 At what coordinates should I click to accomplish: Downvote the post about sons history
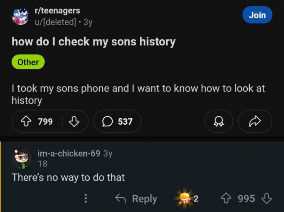pyautogui.click(x=74, y=121)
